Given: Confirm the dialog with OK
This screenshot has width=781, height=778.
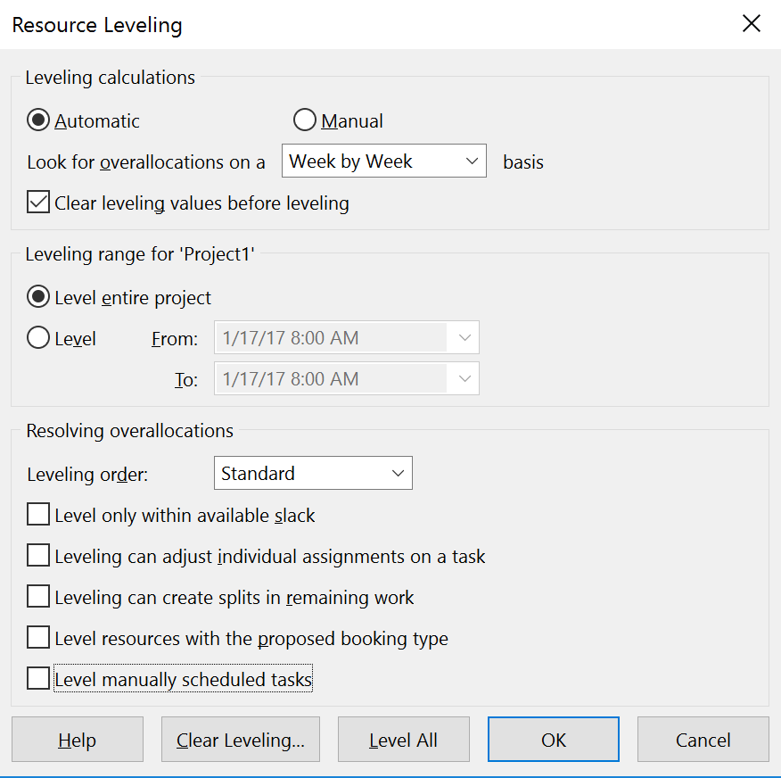Looking at the screenshot, I should pyautogui.click(x=553, y=740).
